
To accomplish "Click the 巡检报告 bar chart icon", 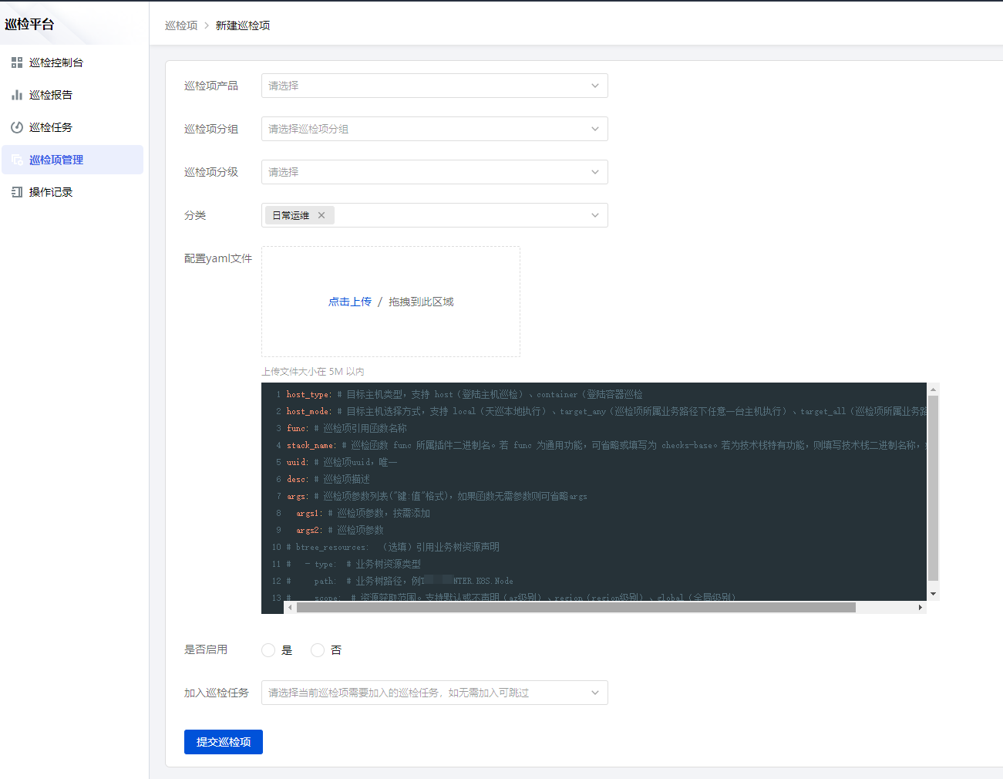I will [17, 95].
